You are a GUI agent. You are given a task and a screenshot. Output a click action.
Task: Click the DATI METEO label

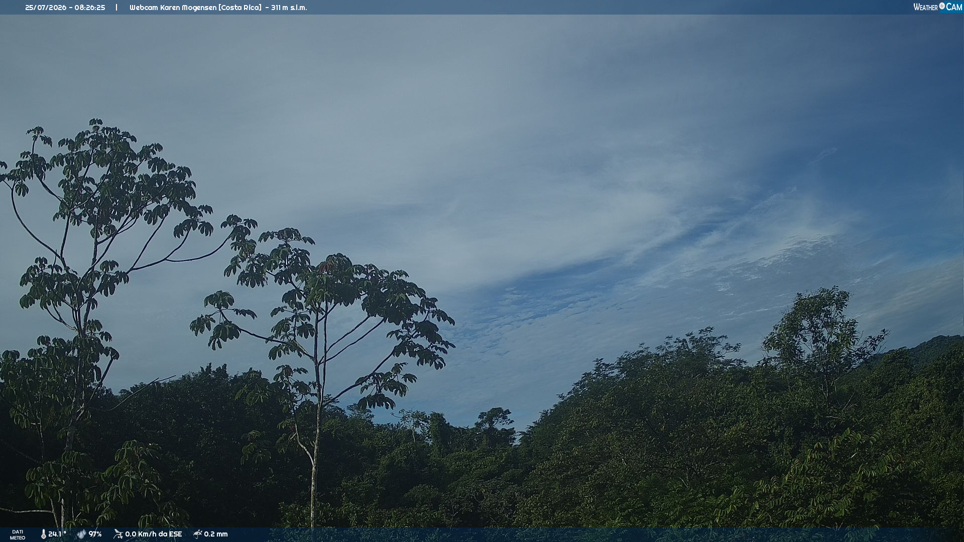(x=18, y=535)
